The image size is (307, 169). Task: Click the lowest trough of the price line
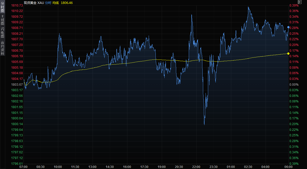204,124
